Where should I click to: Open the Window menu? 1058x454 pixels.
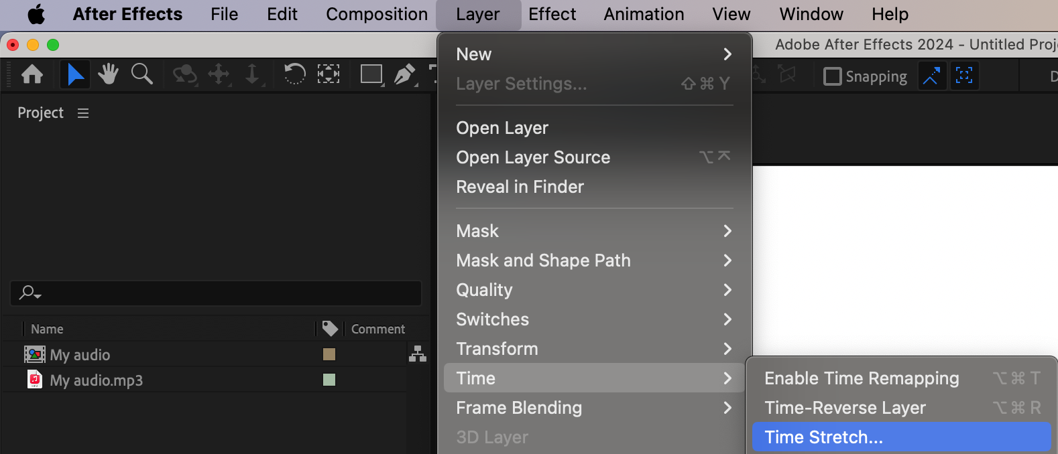[x=811, y=14]
